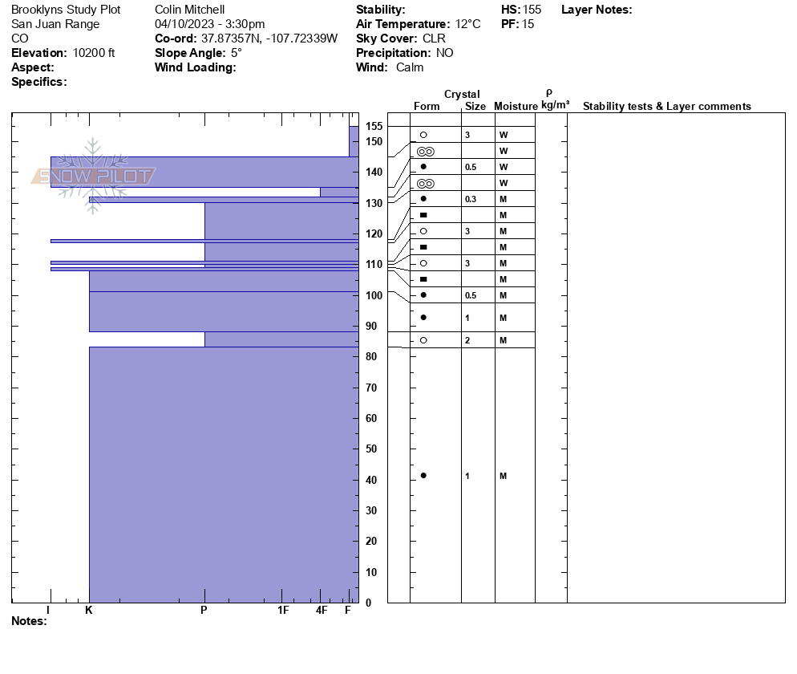Click the solid dot icon beside size 0.3
The height and width of the screenshot is (674, 797).
point(423,199)
